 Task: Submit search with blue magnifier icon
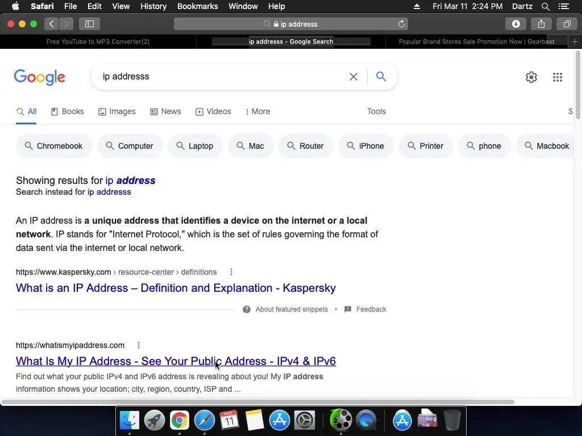(x=381, y=77)
